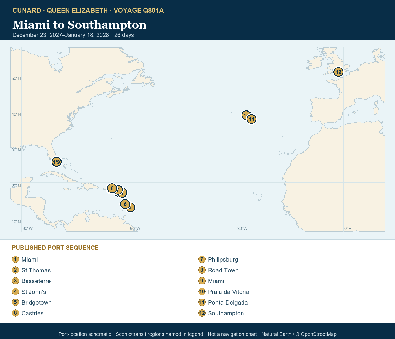Click legend badge number 7

(202, 259)
